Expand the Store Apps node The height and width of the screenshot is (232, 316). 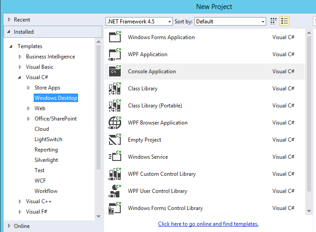click(28, 88)
